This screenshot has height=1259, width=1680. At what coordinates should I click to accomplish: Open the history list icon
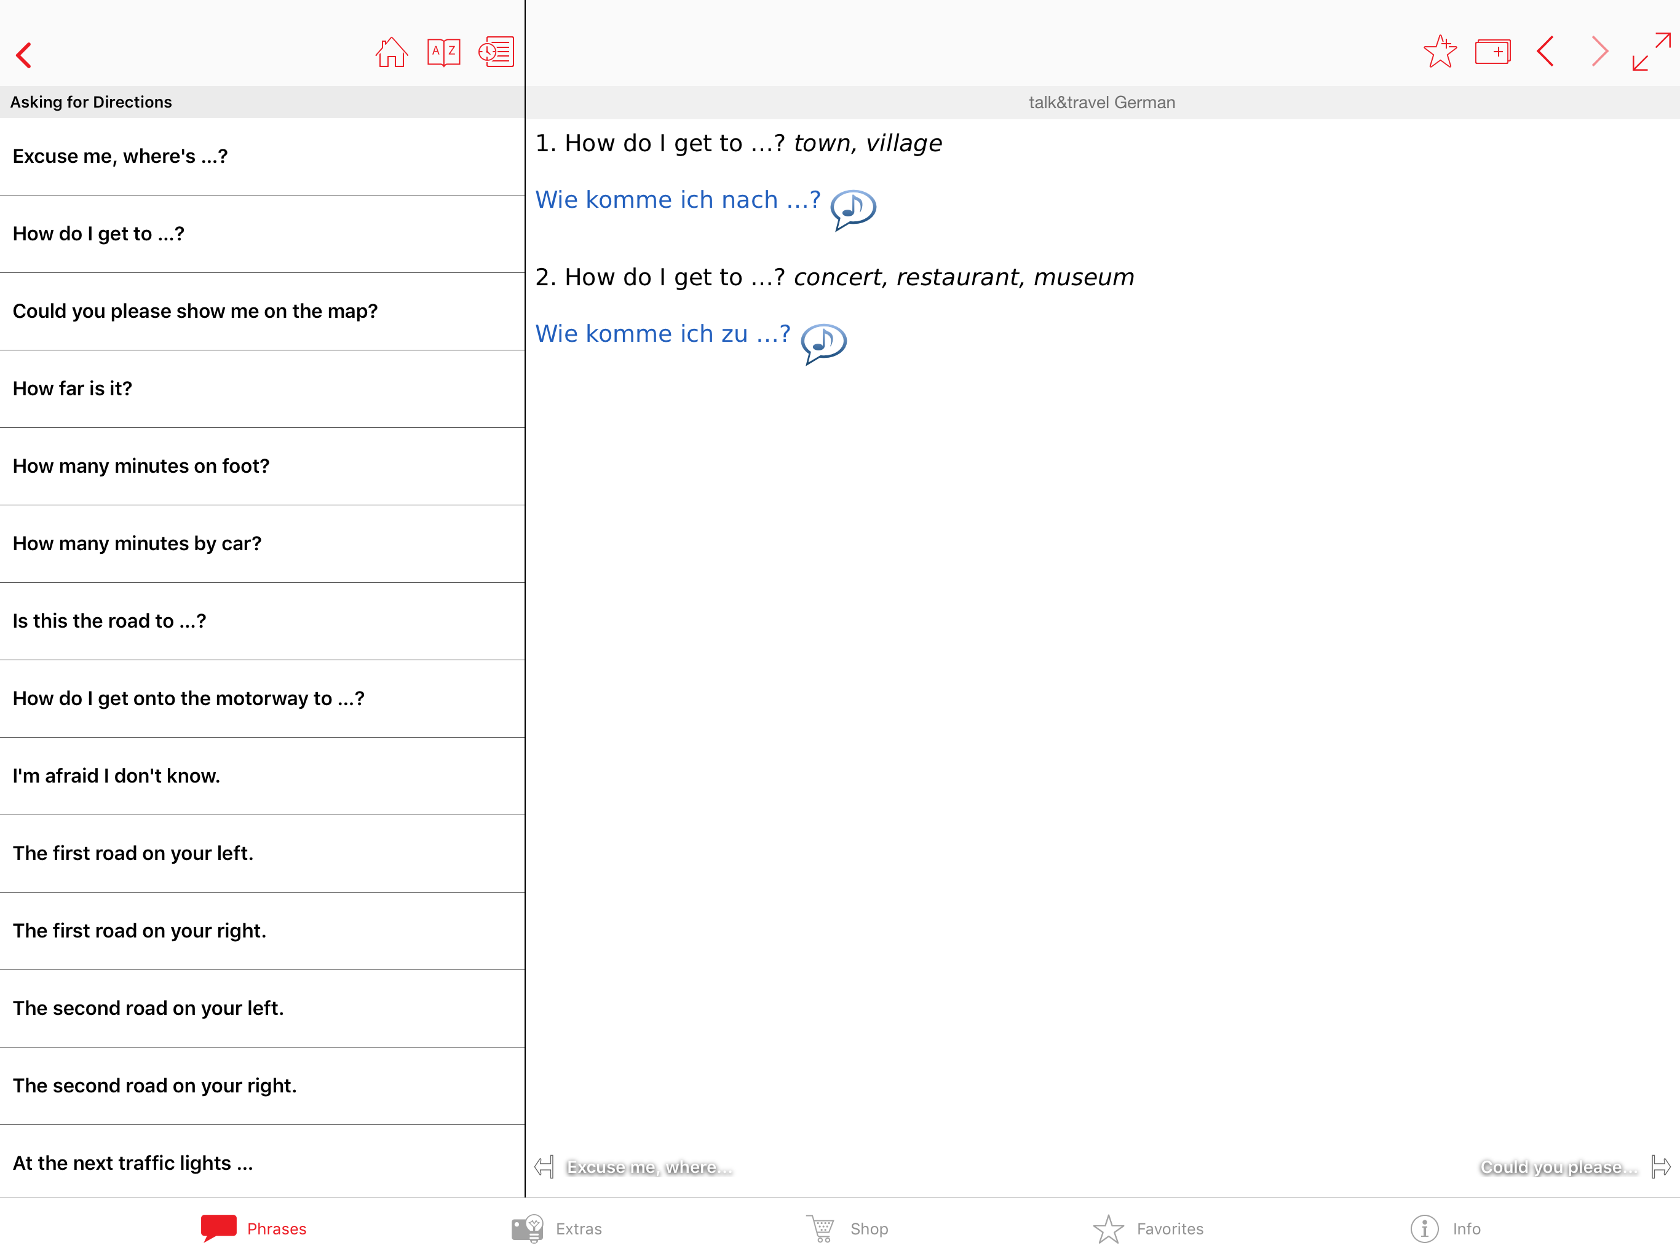(496, 52)
